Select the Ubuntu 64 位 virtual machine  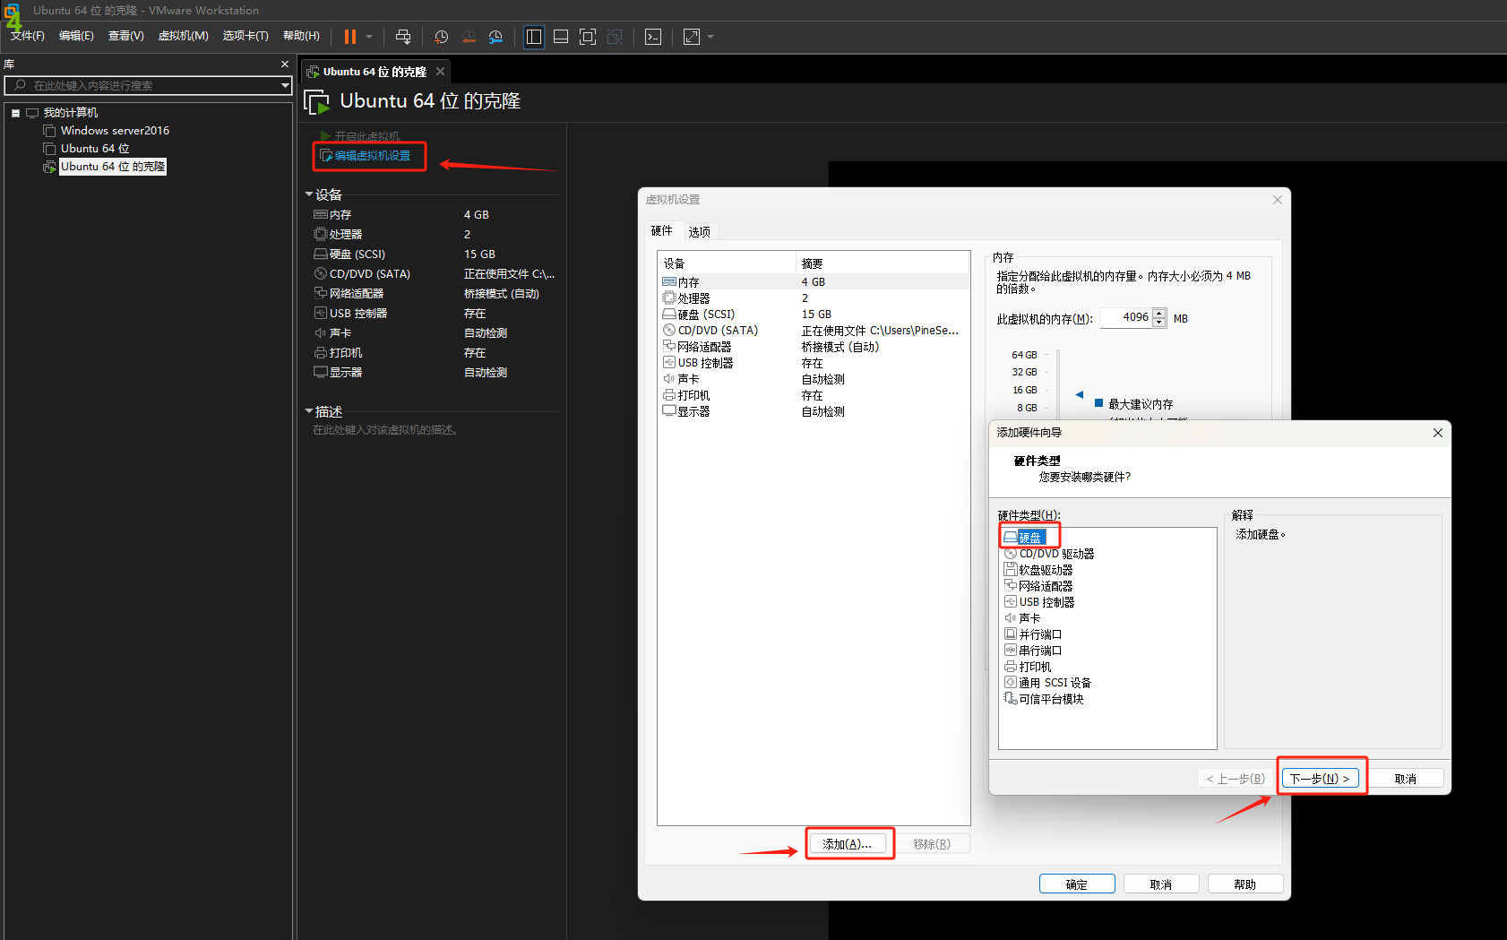point(95,149)
